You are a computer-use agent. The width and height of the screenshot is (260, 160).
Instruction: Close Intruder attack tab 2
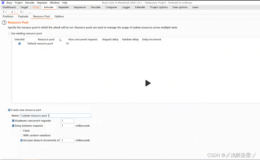[15, 12]
